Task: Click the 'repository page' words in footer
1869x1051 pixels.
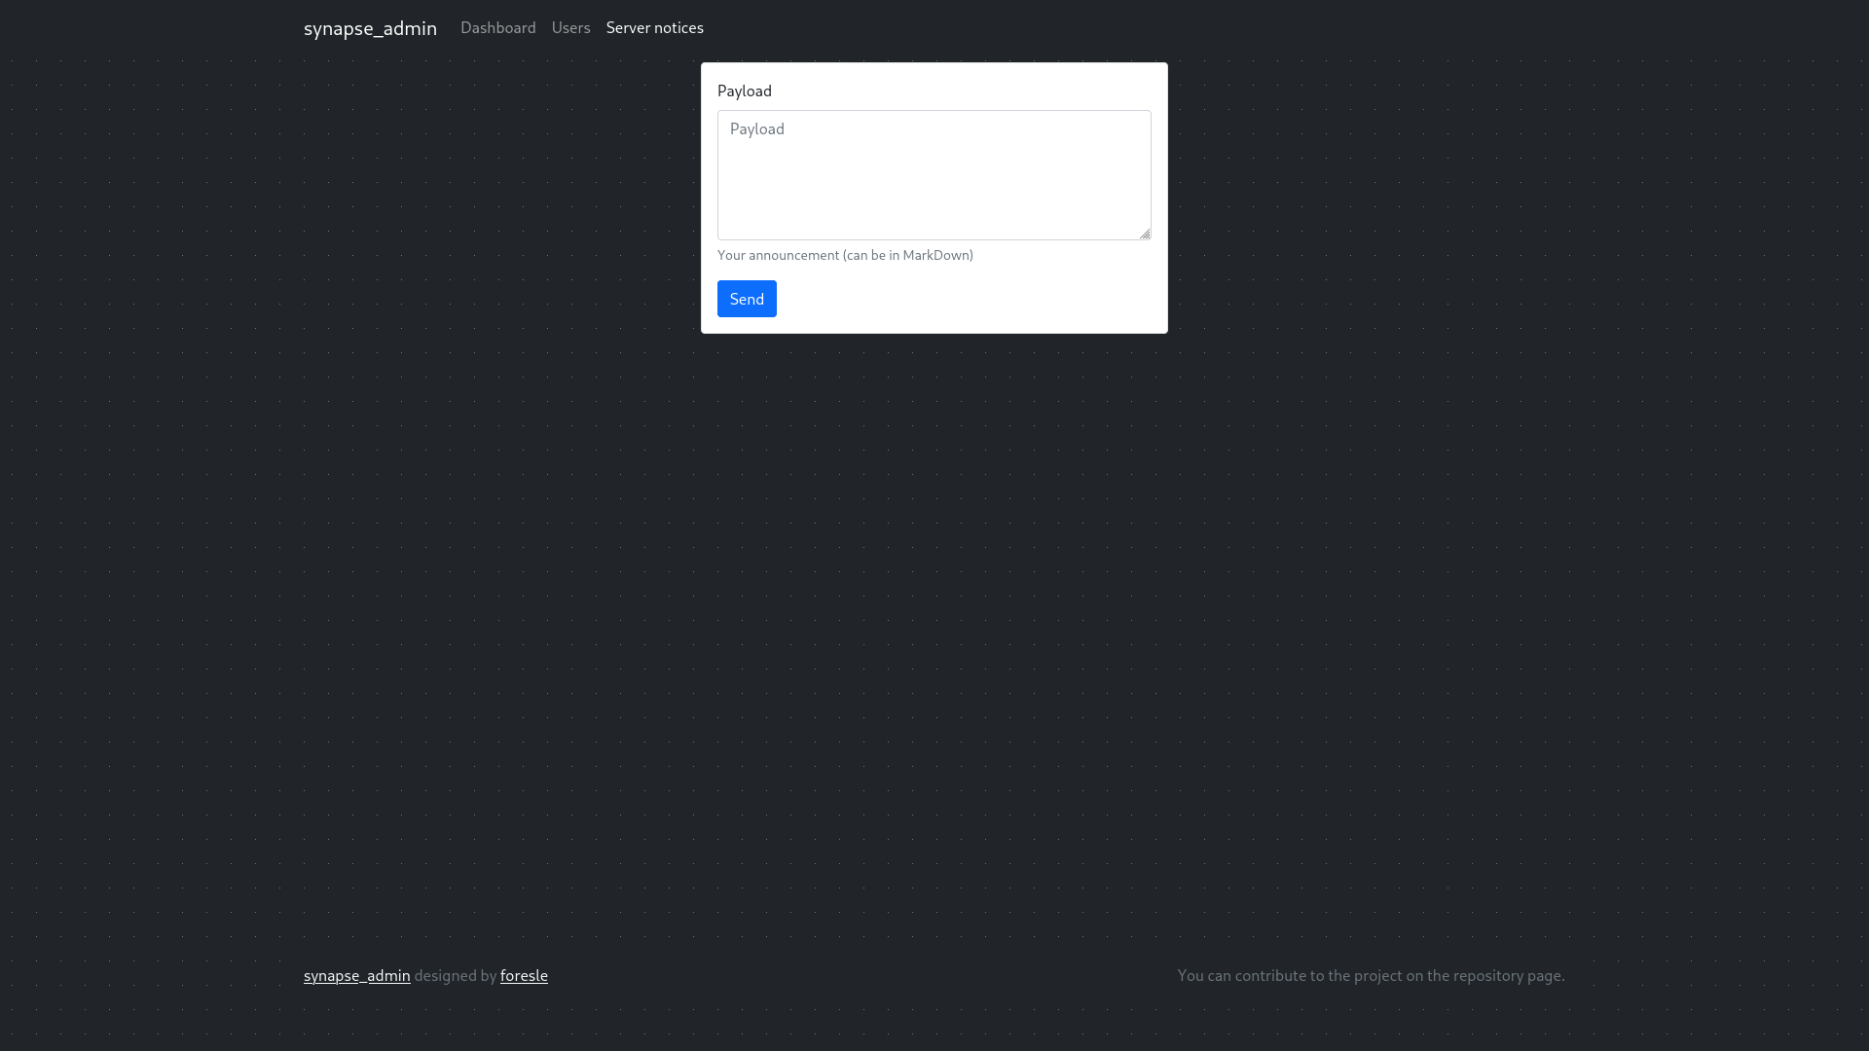Action: pyautogui.click(x=1507, y=975)
